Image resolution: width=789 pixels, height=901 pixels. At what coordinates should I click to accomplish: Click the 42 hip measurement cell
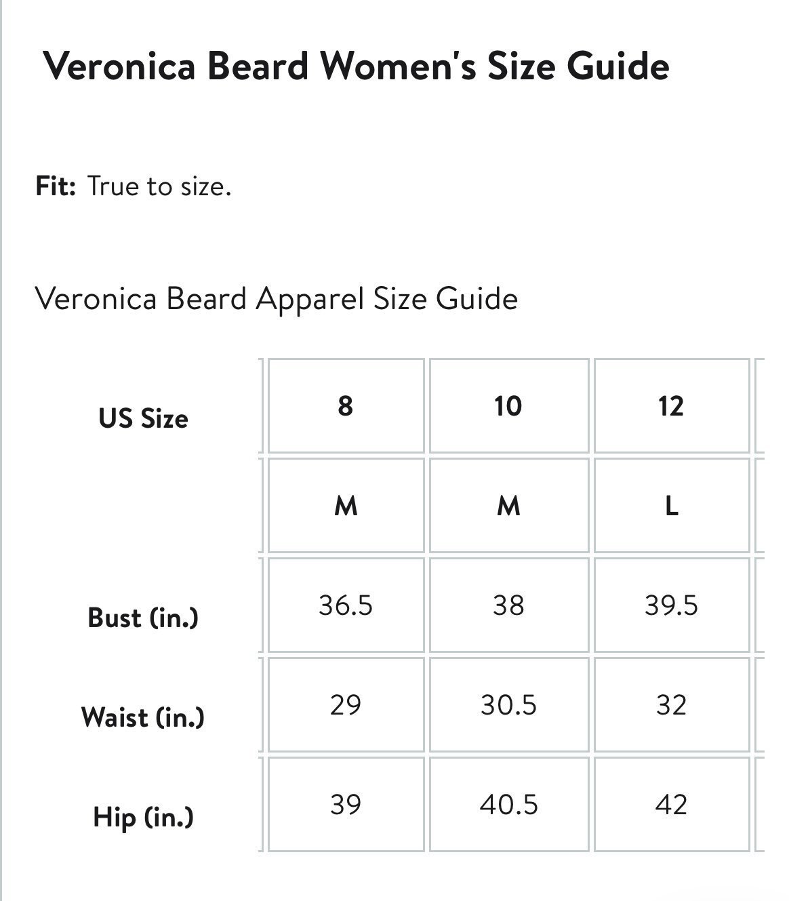(x=672, y=804)
